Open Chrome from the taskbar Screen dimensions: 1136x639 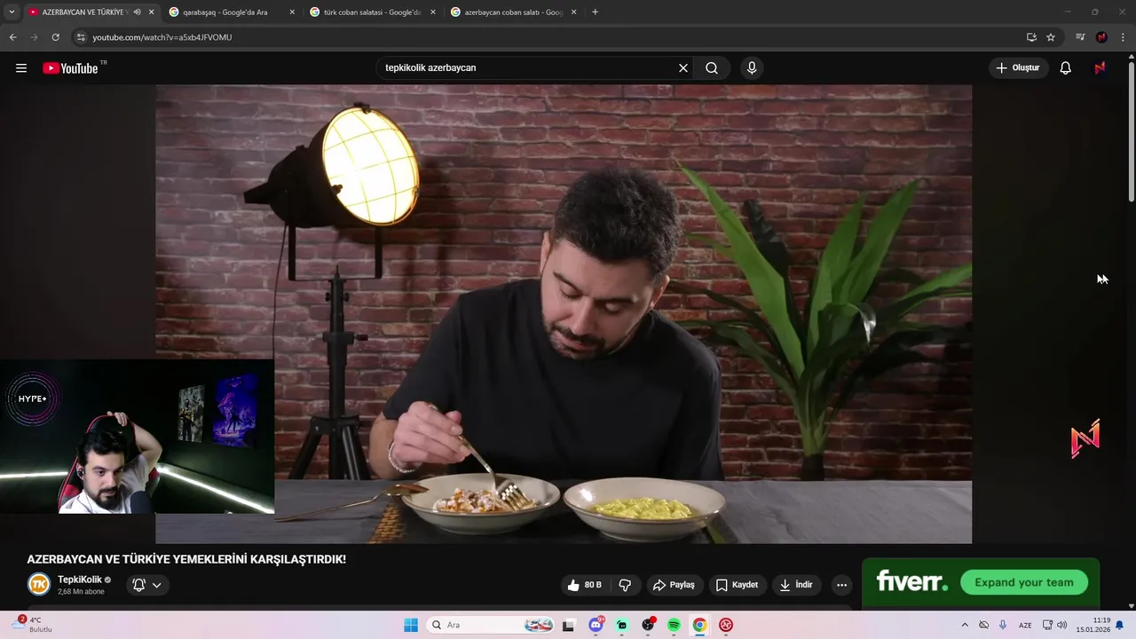click(699, 625)
